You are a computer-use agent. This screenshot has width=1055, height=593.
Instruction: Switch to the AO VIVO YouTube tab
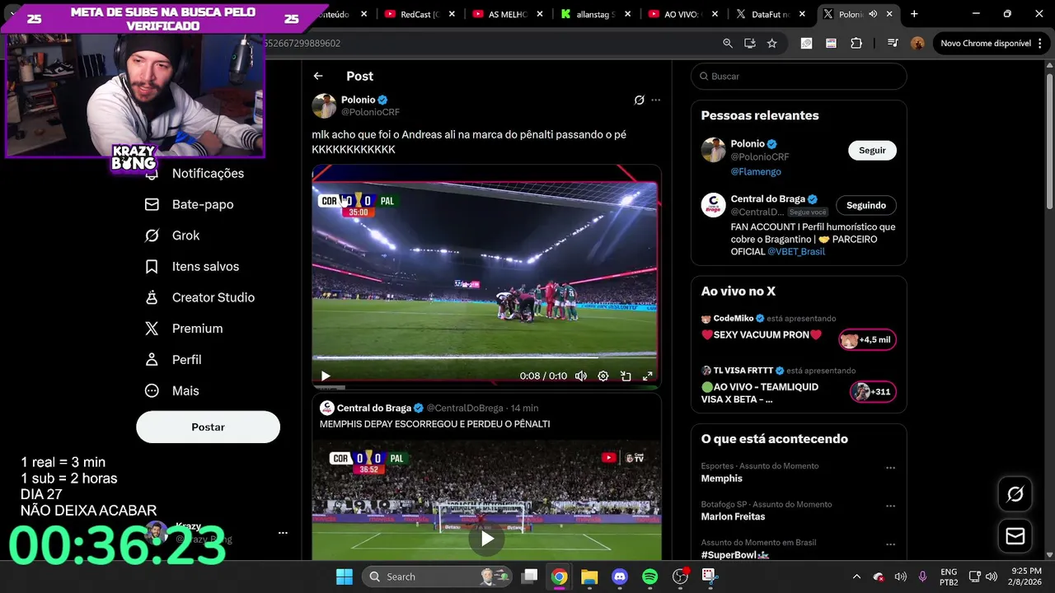(682, 14)
